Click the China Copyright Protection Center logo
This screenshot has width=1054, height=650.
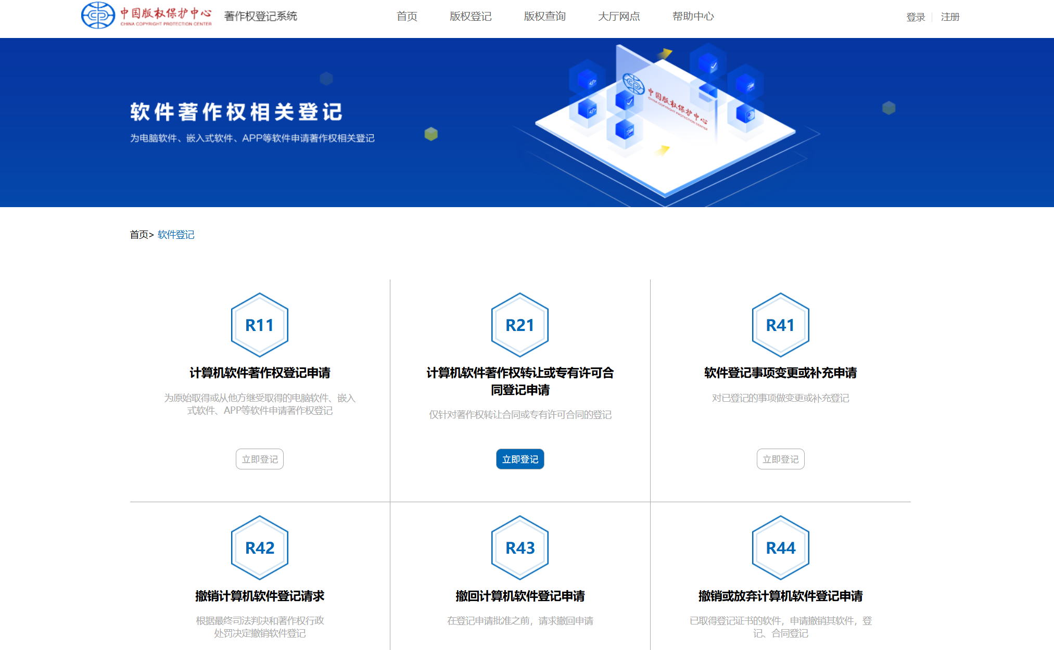(x=147, y=16)
